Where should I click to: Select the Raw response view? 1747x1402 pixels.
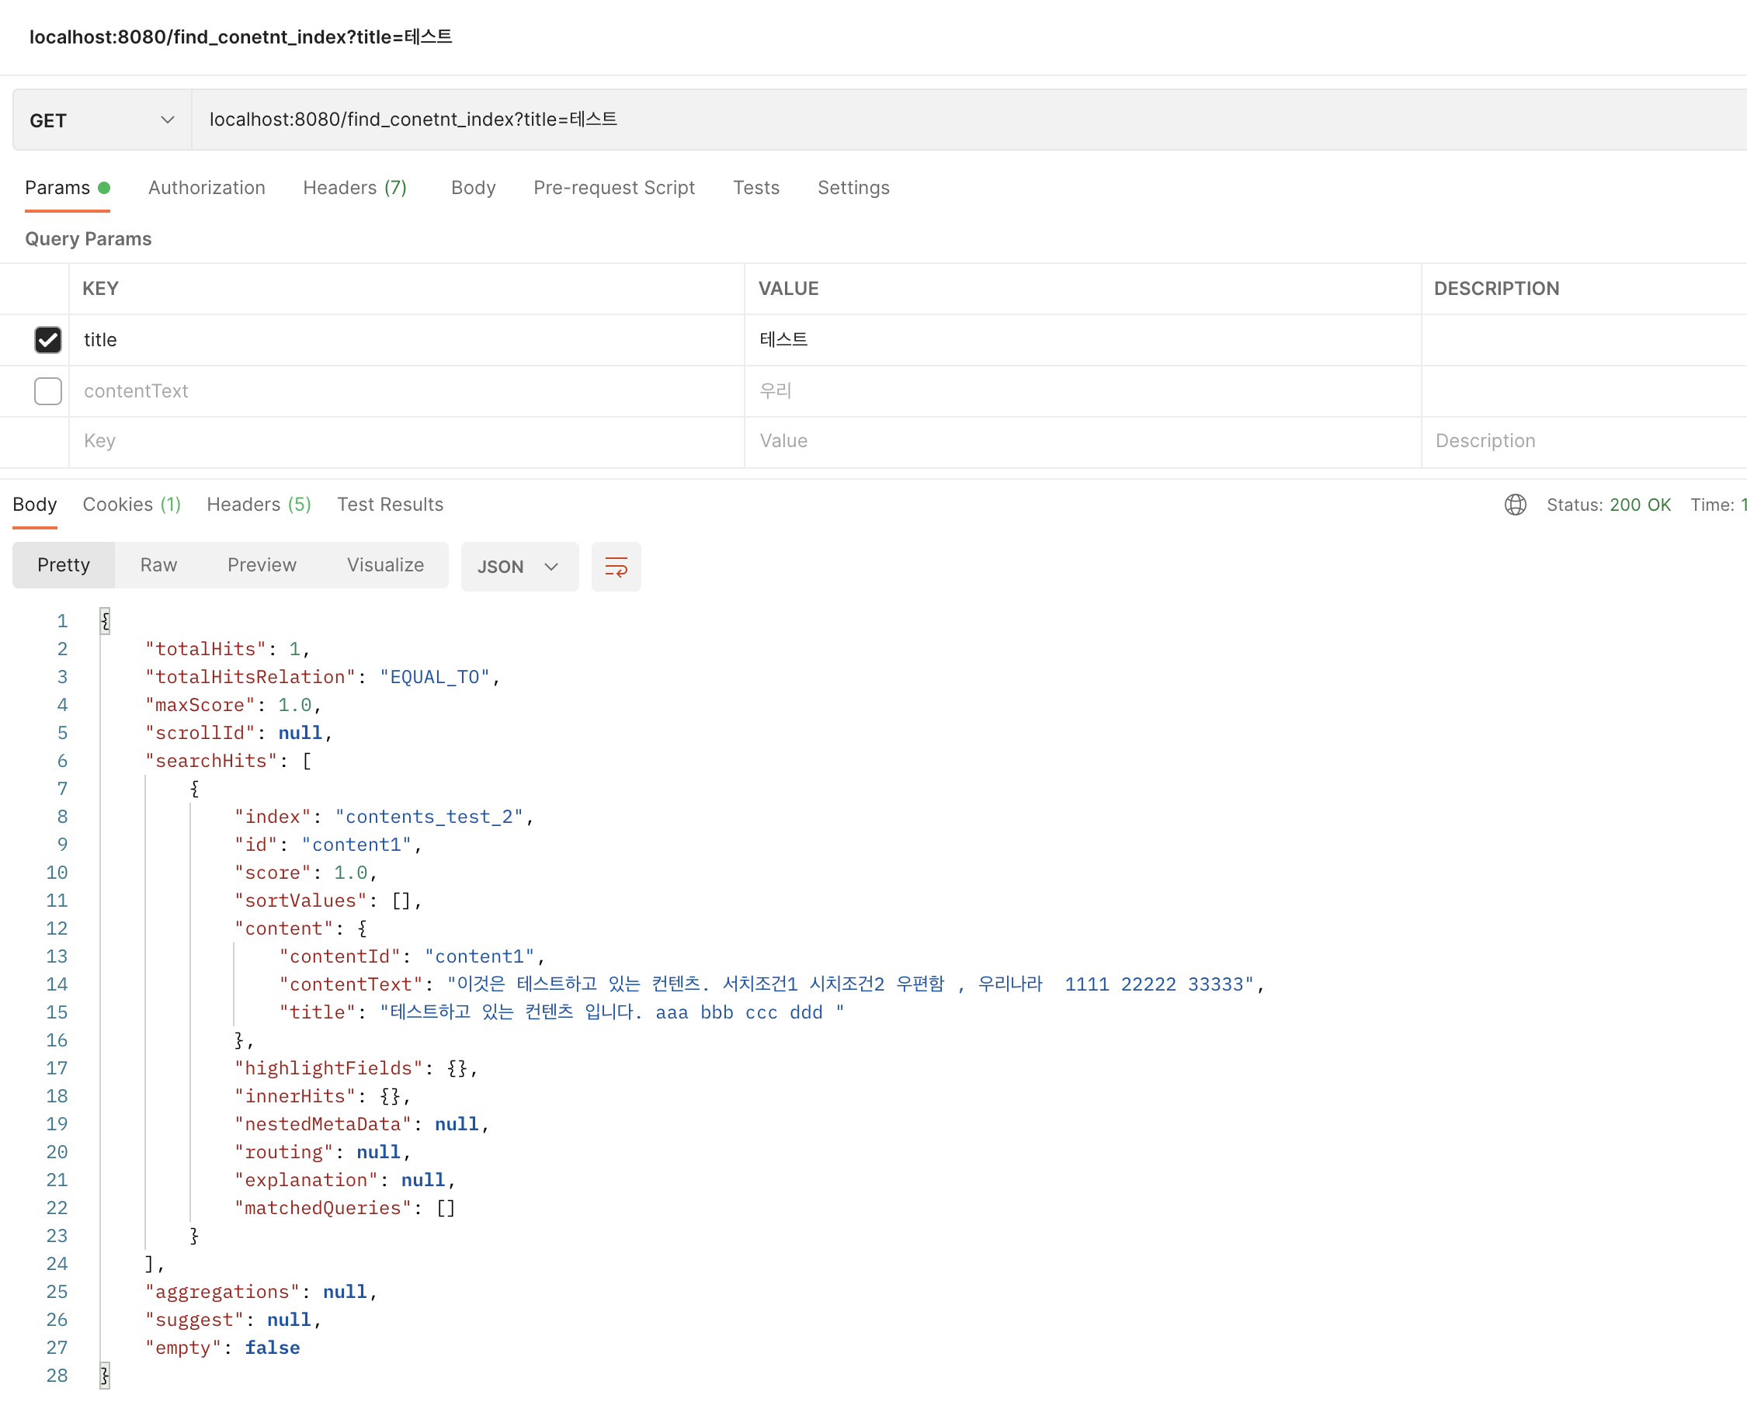[158, 564]
